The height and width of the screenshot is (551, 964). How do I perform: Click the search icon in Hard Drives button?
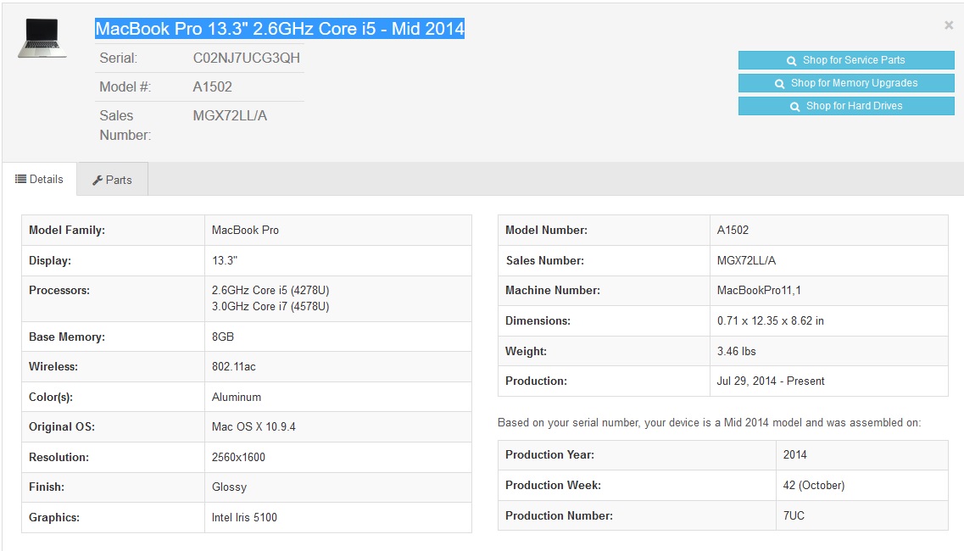pyautogui.click(x=795, y=107)
